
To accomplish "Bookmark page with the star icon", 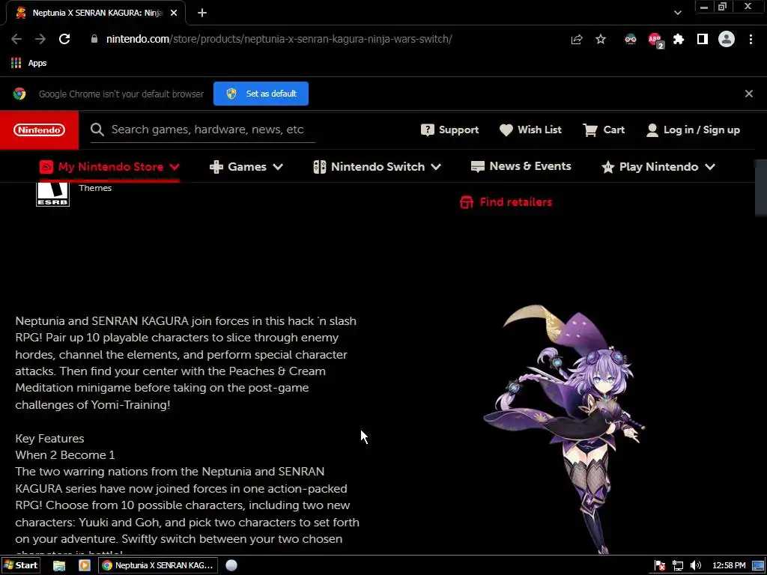I will (601, 39).
